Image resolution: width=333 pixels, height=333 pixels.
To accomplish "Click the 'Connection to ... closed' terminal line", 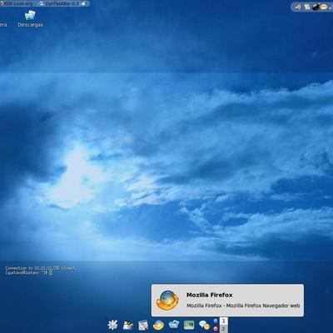I will click(x=41, y=268).
